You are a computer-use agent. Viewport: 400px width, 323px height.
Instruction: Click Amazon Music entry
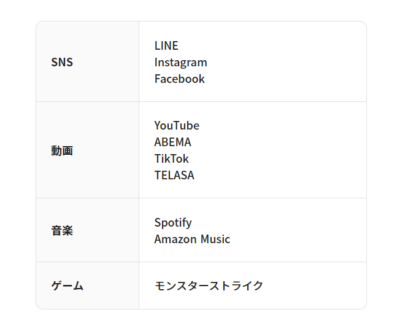point(192,239)
